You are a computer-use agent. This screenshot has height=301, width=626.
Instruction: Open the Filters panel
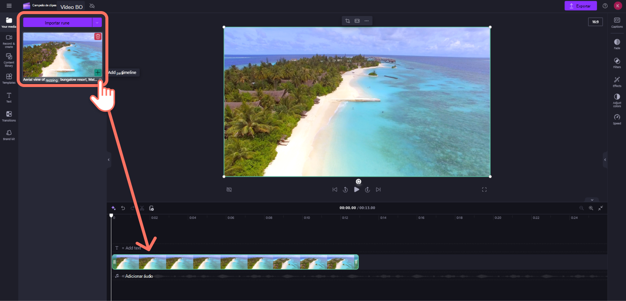coord(617,63)
